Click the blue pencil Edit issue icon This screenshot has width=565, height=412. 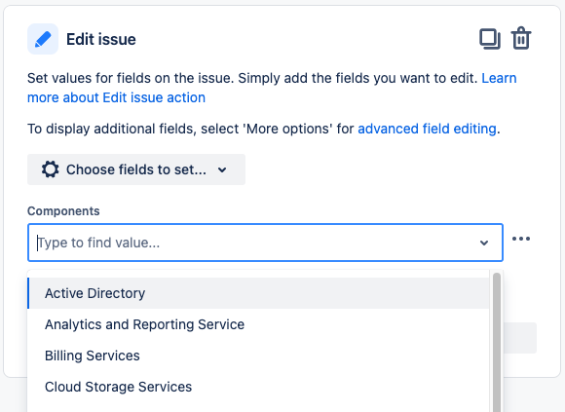(x=43, y=39)
